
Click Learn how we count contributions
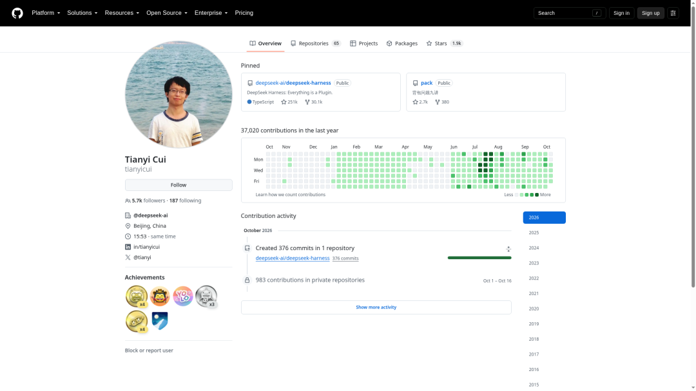tap(290, 195)
